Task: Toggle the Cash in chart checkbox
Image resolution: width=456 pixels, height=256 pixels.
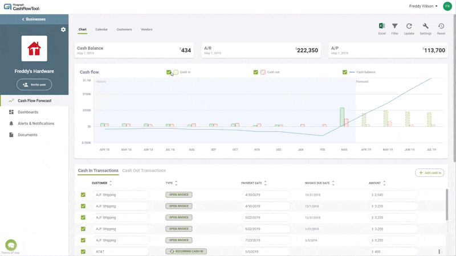Action: point(169,72)
